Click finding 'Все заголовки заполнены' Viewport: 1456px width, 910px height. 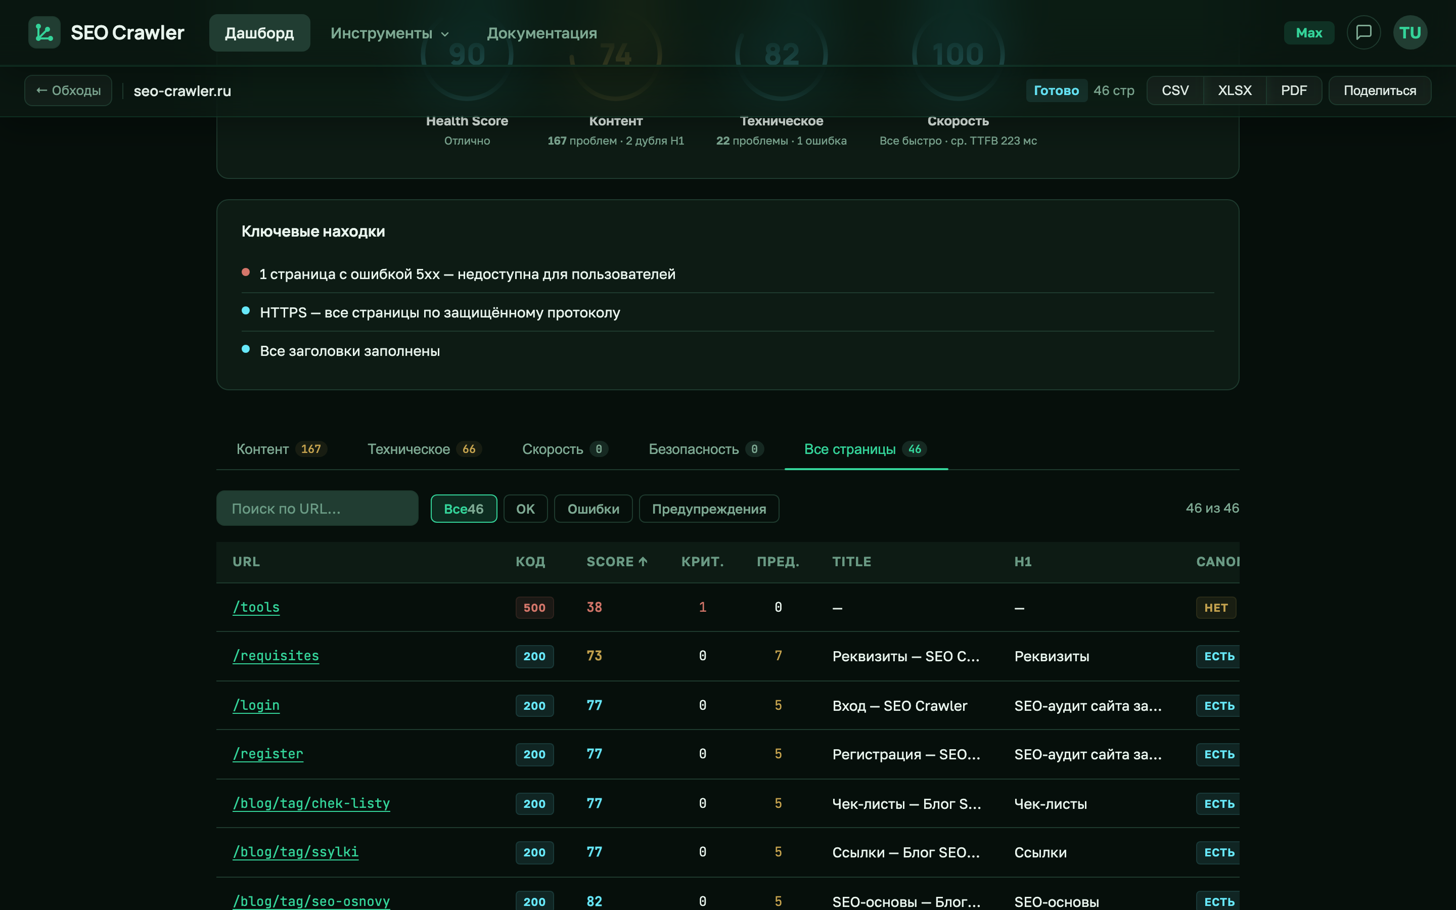click(349, 351)
